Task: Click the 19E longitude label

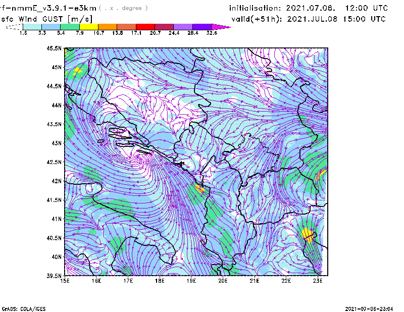Action: click(x=191, y=281)
